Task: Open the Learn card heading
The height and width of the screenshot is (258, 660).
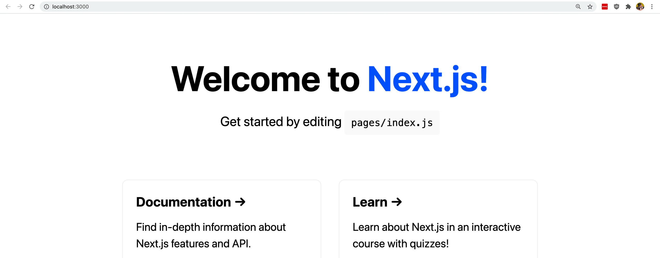Action: [x=377, y=202]
